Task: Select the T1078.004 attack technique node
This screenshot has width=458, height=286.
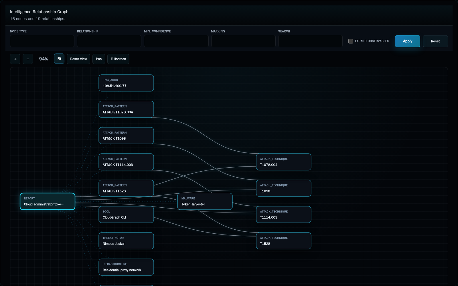Action: [x=284, y=162]
